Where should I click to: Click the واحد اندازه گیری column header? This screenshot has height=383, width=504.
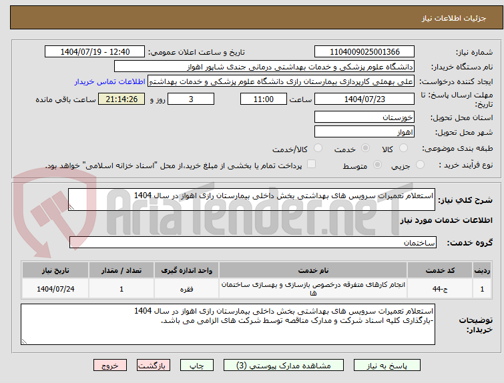click(186, 270)
